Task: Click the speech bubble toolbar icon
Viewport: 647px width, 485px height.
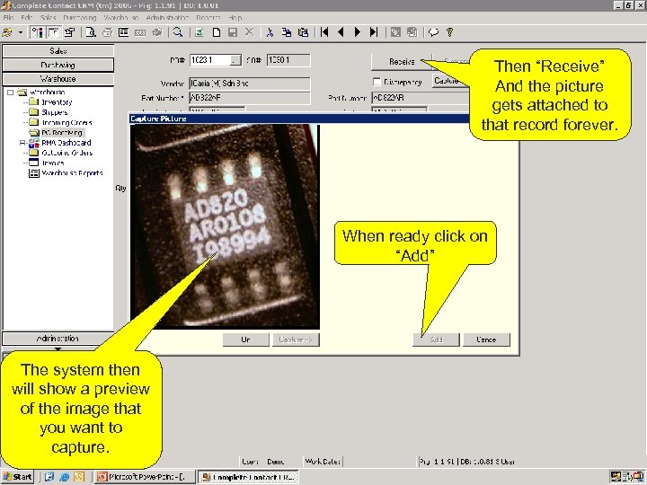Action: (433, 32)
